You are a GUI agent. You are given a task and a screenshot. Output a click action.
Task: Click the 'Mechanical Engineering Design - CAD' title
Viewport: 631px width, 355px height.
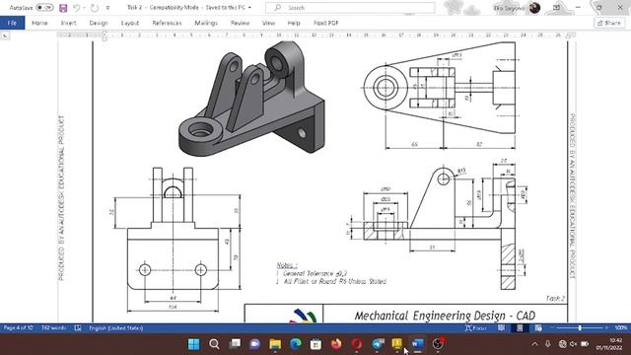(x=445, y=316)
